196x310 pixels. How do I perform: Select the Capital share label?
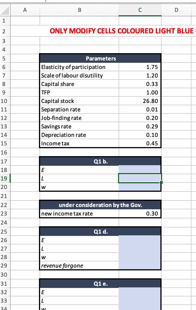(x=58, y=84)
